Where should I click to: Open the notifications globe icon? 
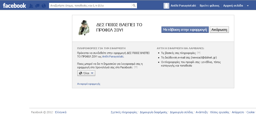point(44,6)
